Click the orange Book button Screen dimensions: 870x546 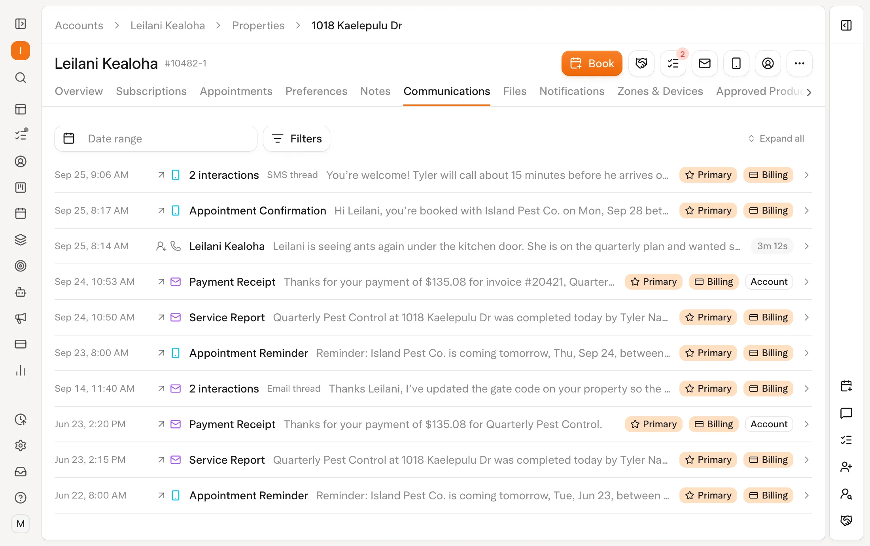tap(592, 63)
